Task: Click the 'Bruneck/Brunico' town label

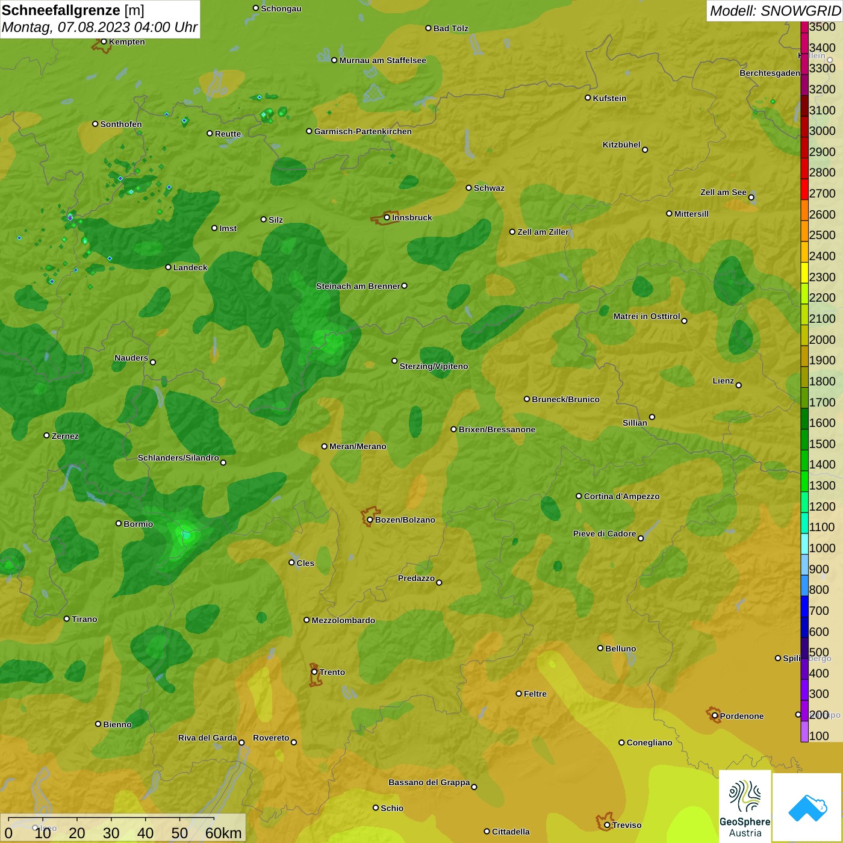Action: [565, 399]
